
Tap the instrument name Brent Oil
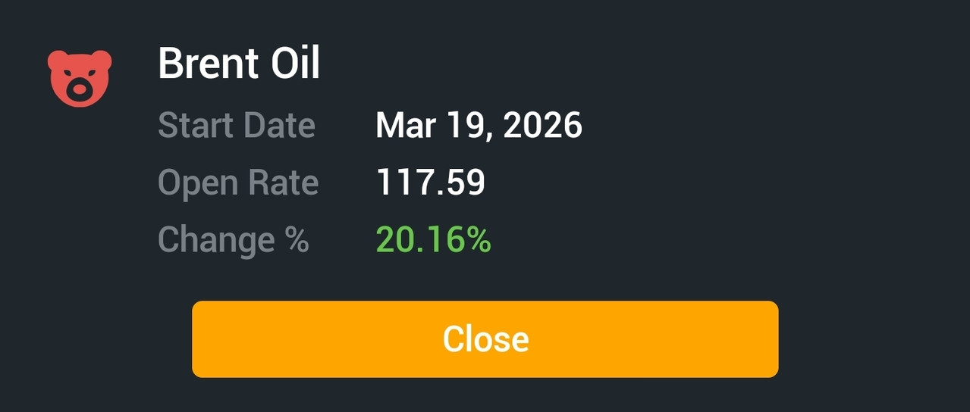tap(239, 64)
